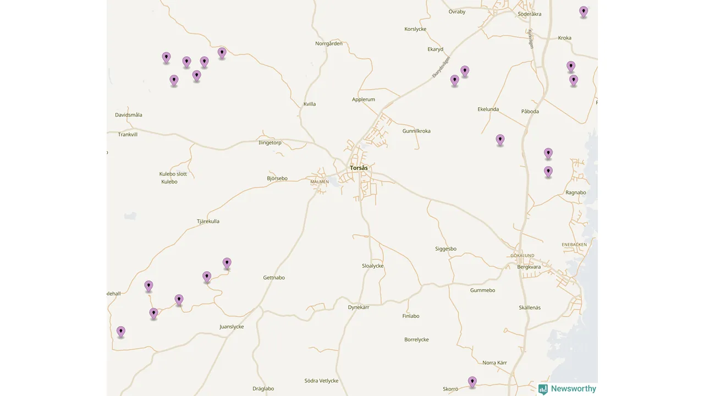
Task: Open the Newsworthy attribution link text
Action: click(x=573, y=389)
